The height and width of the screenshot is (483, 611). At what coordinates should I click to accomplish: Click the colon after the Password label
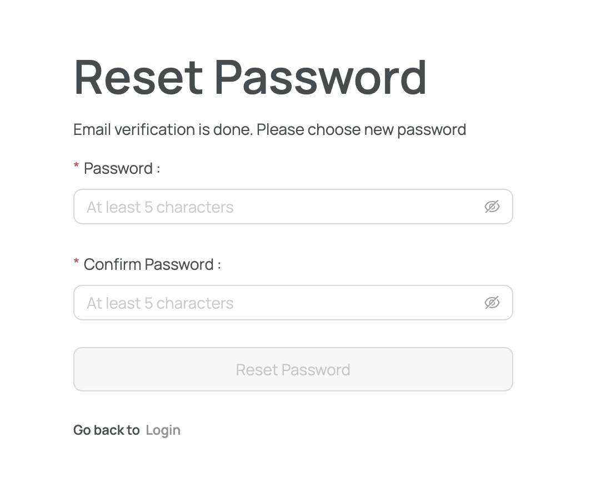coord(158,168)
